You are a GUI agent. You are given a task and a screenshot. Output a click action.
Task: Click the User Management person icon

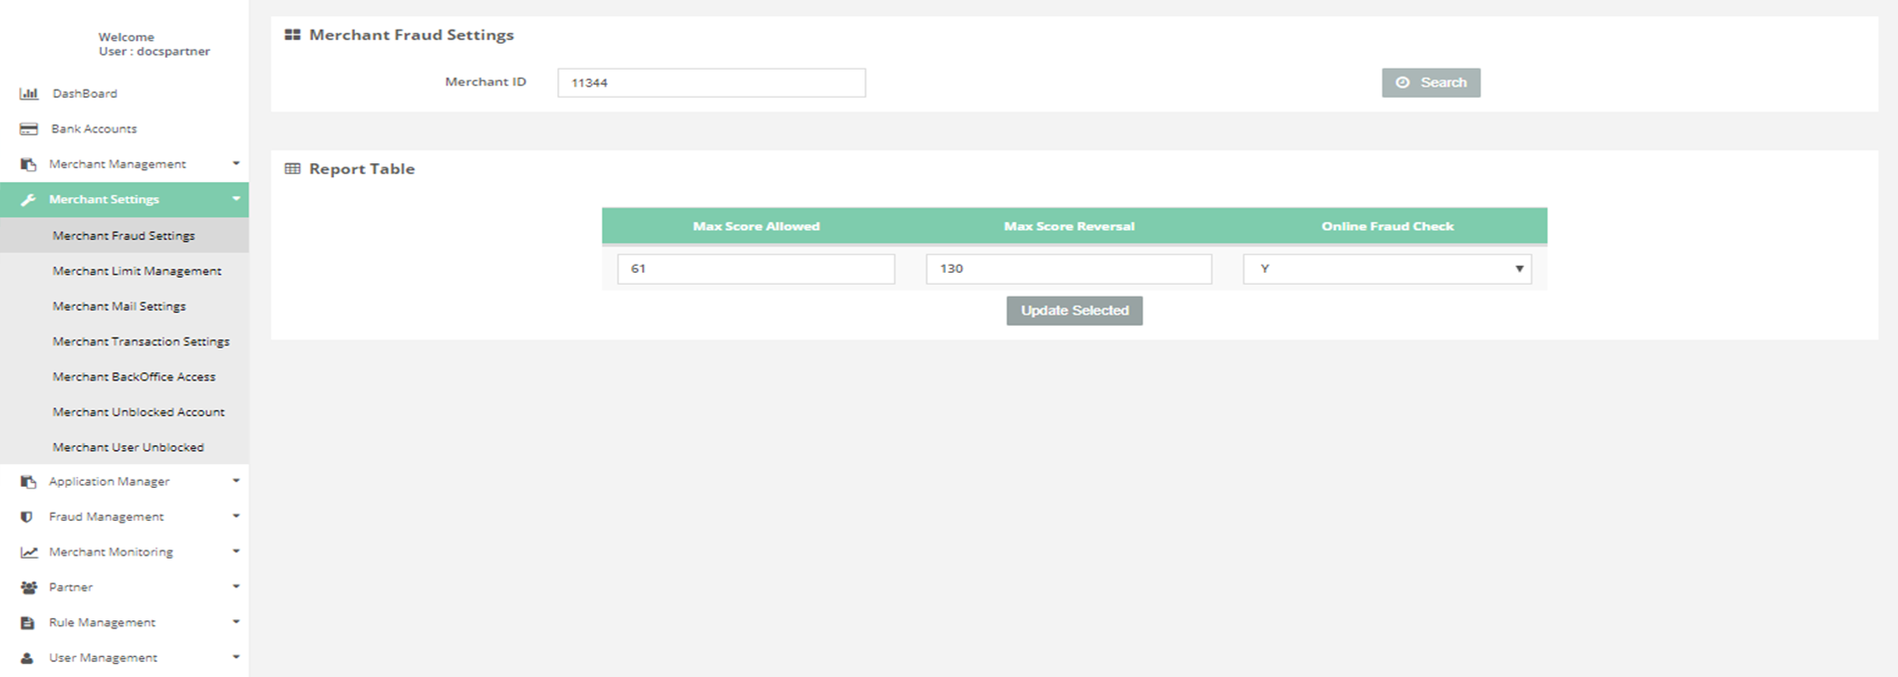(28, 658)
